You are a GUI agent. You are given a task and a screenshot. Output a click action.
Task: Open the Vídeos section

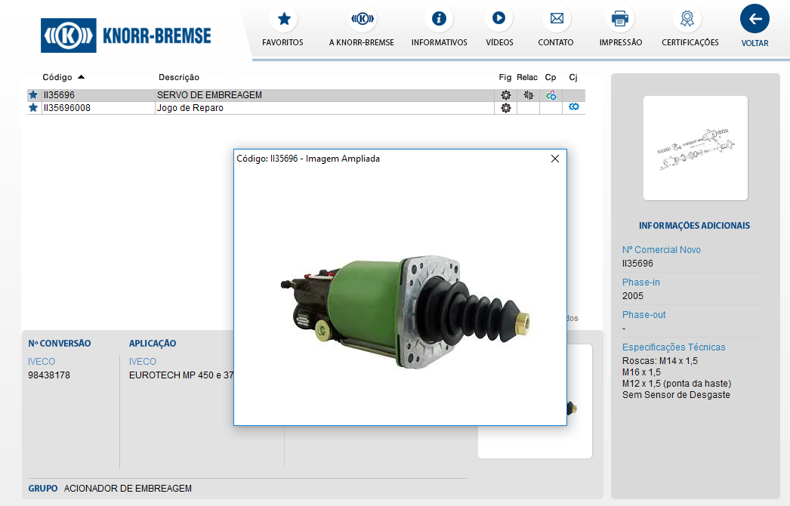(x=498, y=19)
